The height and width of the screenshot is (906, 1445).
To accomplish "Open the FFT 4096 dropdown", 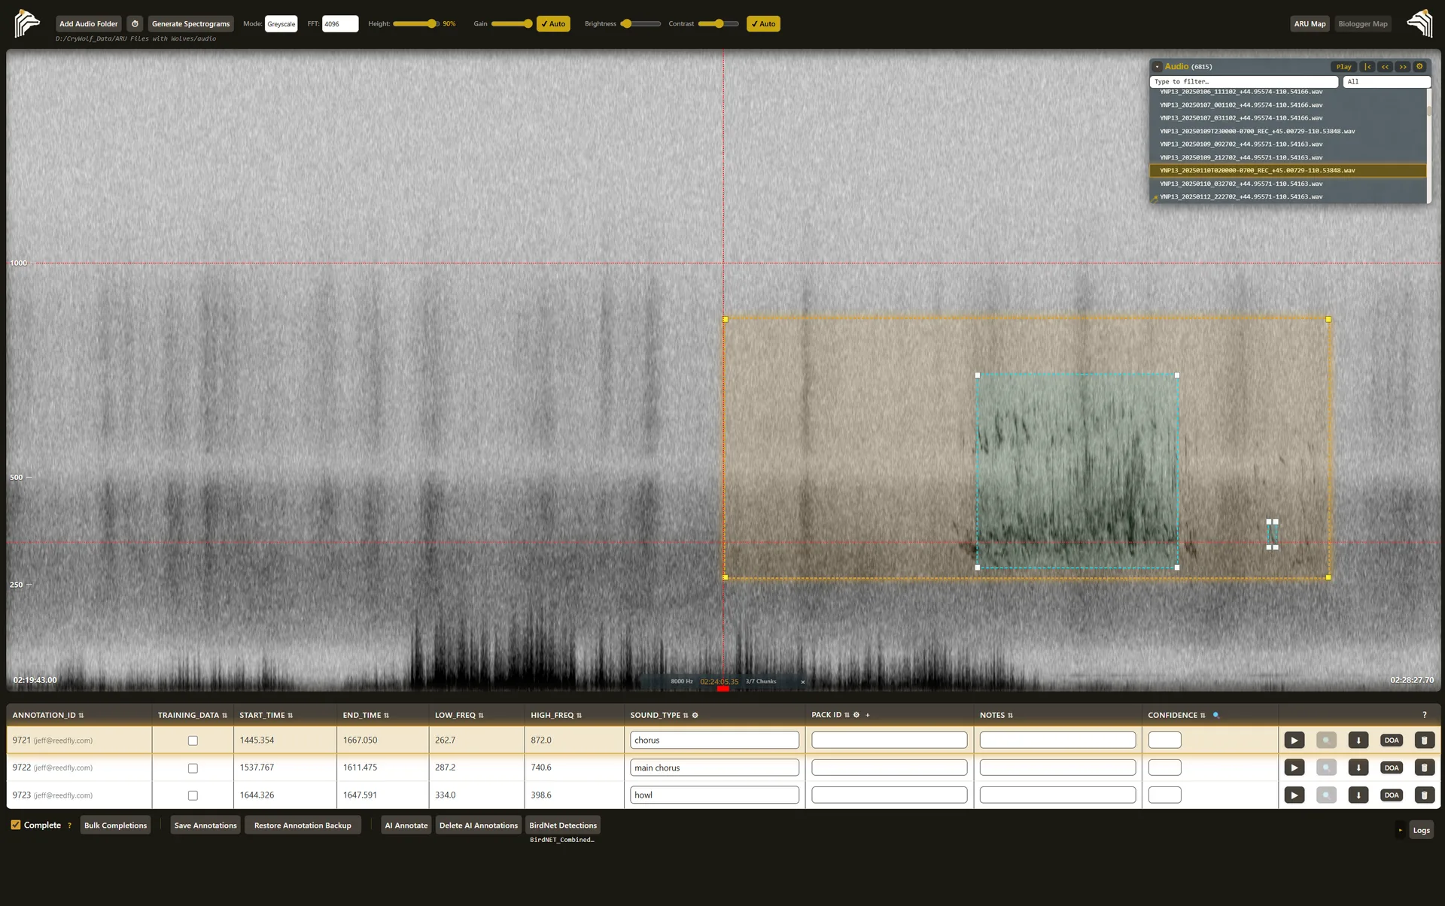I will click(340, 24).
